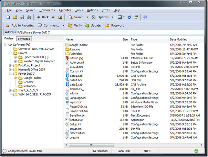Click Add to Favorites button
Image resolution: width=208 pixels, height=157 pixels.
tap(20, 26)
